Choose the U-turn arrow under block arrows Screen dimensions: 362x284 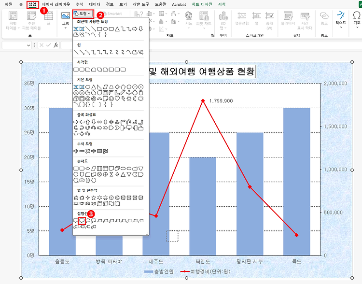pos(129,122)
